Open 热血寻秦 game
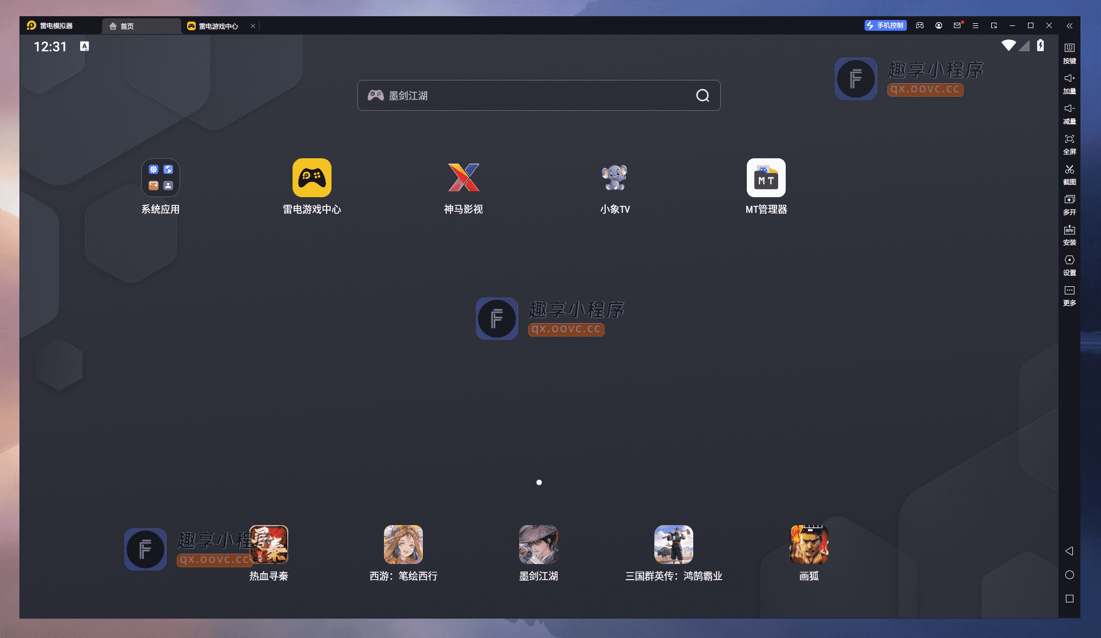The height and width of the screenshot is (638, 1101). [x=269, y=545]
